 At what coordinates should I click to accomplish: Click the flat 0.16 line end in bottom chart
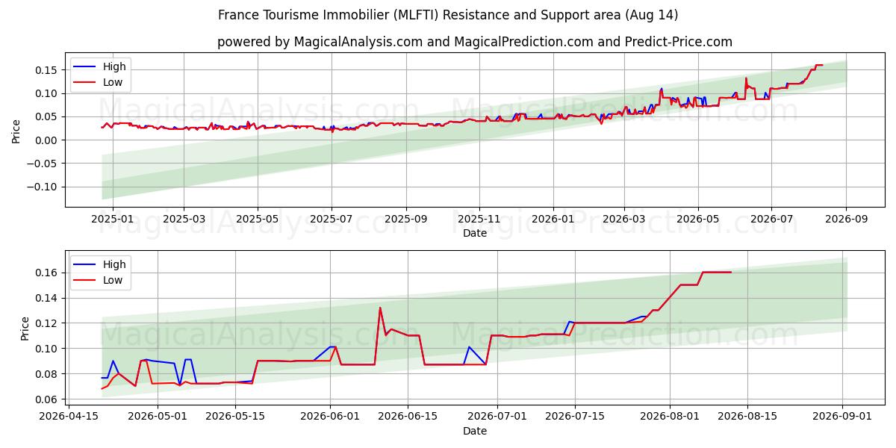pos(730,272)
